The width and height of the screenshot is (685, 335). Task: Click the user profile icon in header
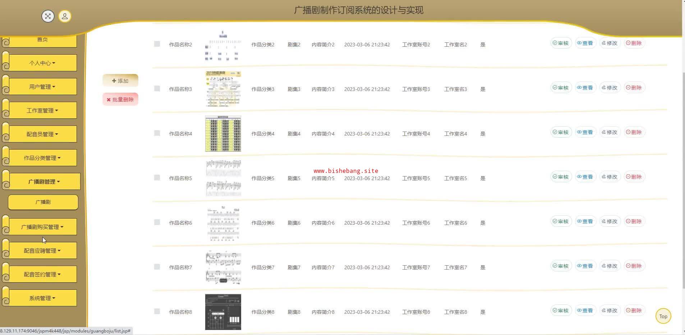pos(65,16)
